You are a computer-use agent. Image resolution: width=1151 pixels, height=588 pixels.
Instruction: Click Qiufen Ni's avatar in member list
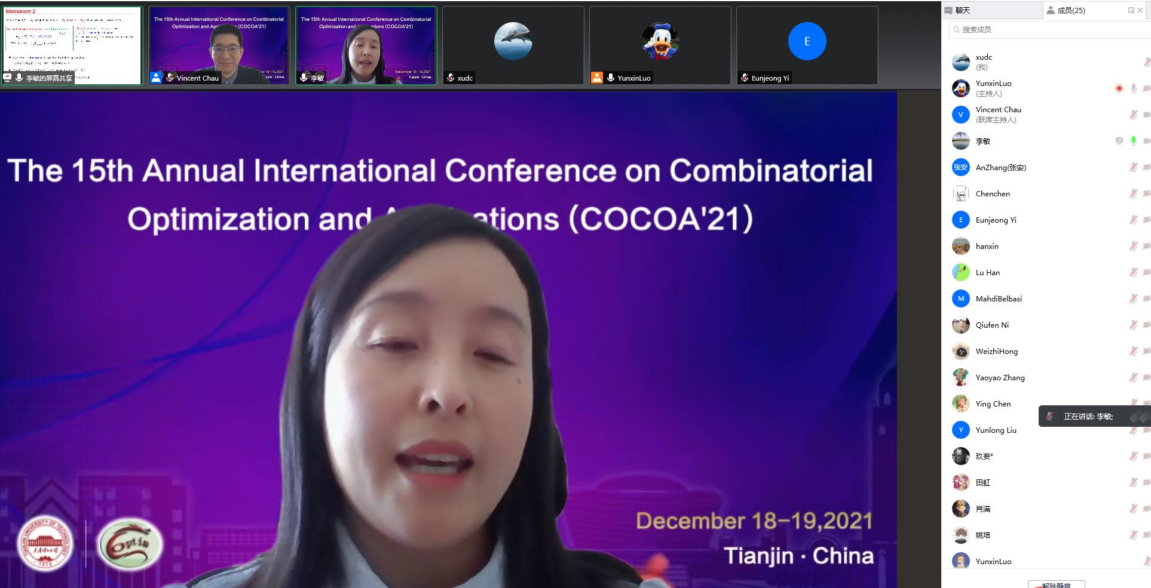960,325
